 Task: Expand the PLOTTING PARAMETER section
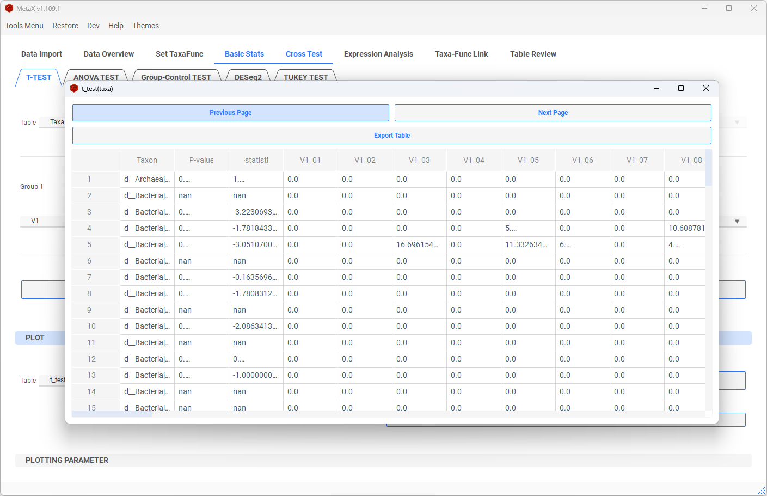(383, 460)
